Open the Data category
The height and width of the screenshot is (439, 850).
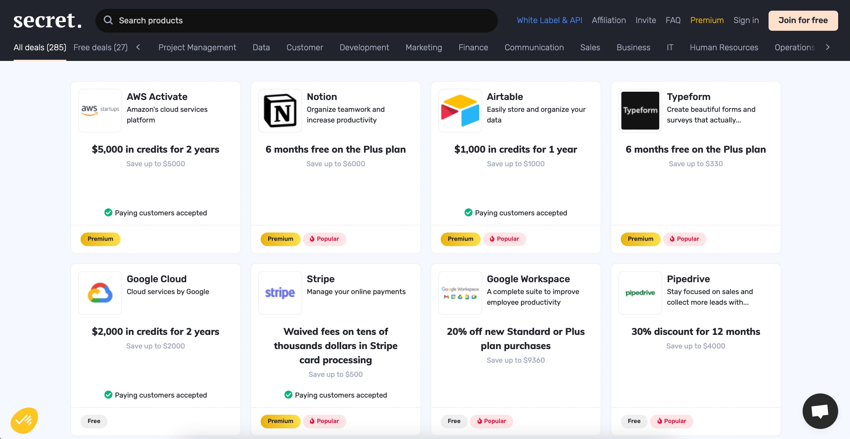click(x=261, y=47)
